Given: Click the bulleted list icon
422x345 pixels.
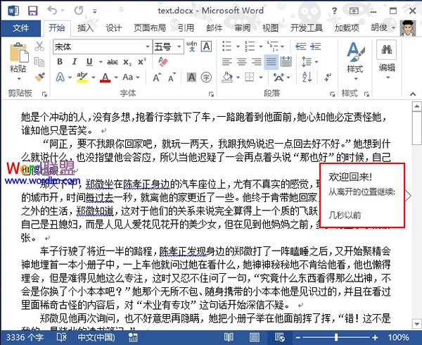Looking at the screenshot, I should tap(225, 46).
